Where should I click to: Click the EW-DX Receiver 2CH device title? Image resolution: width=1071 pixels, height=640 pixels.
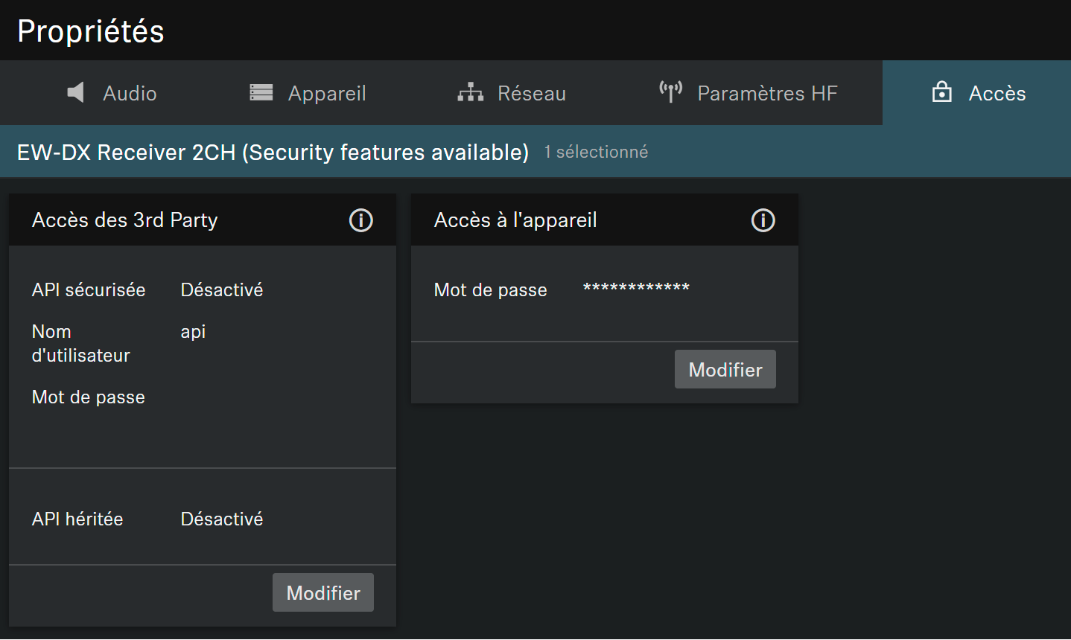273,153
